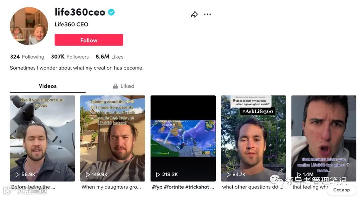Viewport: 359px width, 197px height.
Task: Click the life360ceo profile avatar
Action: pyautogui.click(x=29, y=26)
